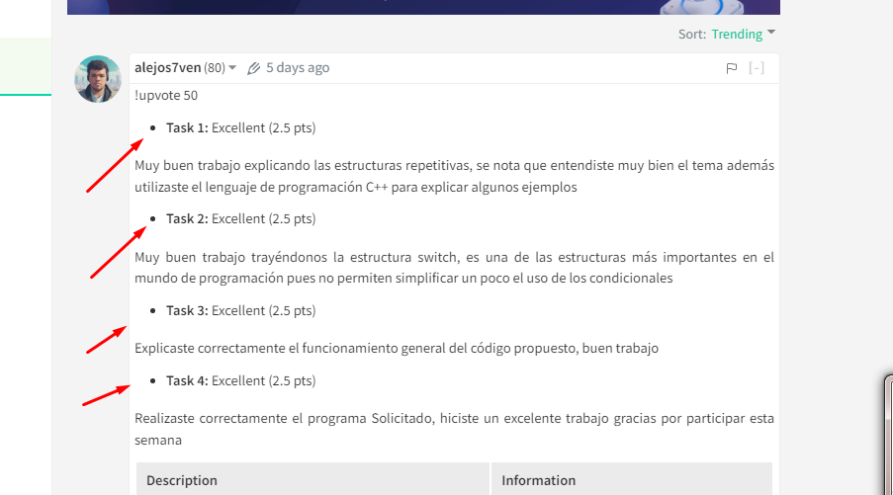Open the '5 days ago' timestamp link
Image resolution: width=893 pixels, height=495 pixels.
[x=298, y=68]
